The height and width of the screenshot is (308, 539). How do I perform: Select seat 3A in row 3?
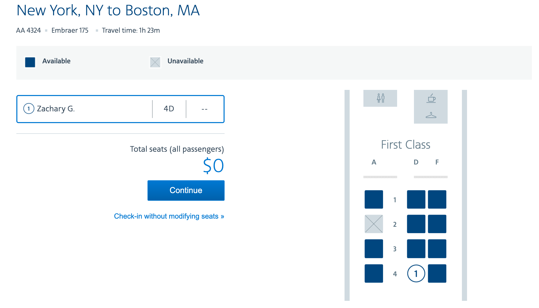coord(374,248)
